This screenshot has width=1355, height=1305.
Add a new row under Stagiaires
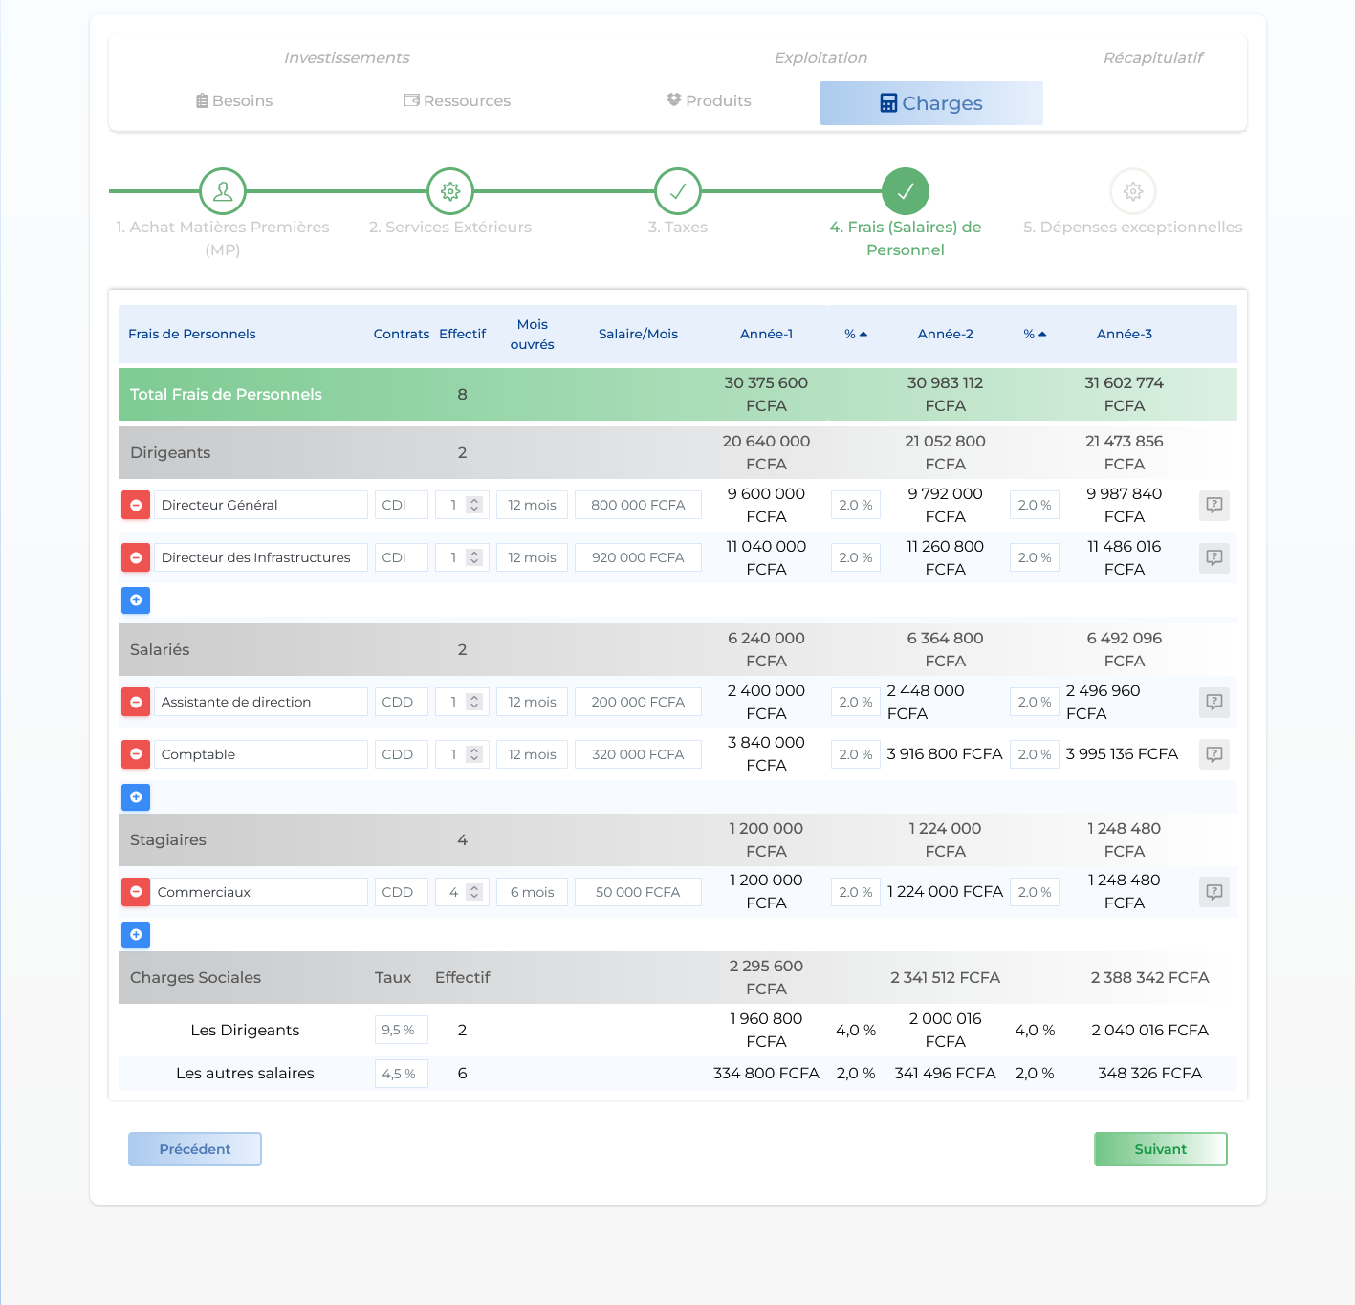[x=136, y=935]
